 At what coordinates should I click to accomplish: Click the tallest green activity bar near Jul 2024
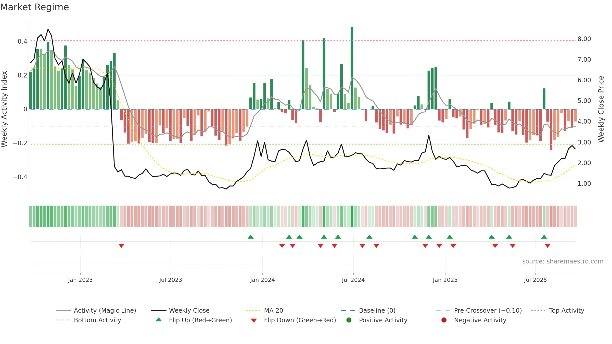(x=352, y=68)
